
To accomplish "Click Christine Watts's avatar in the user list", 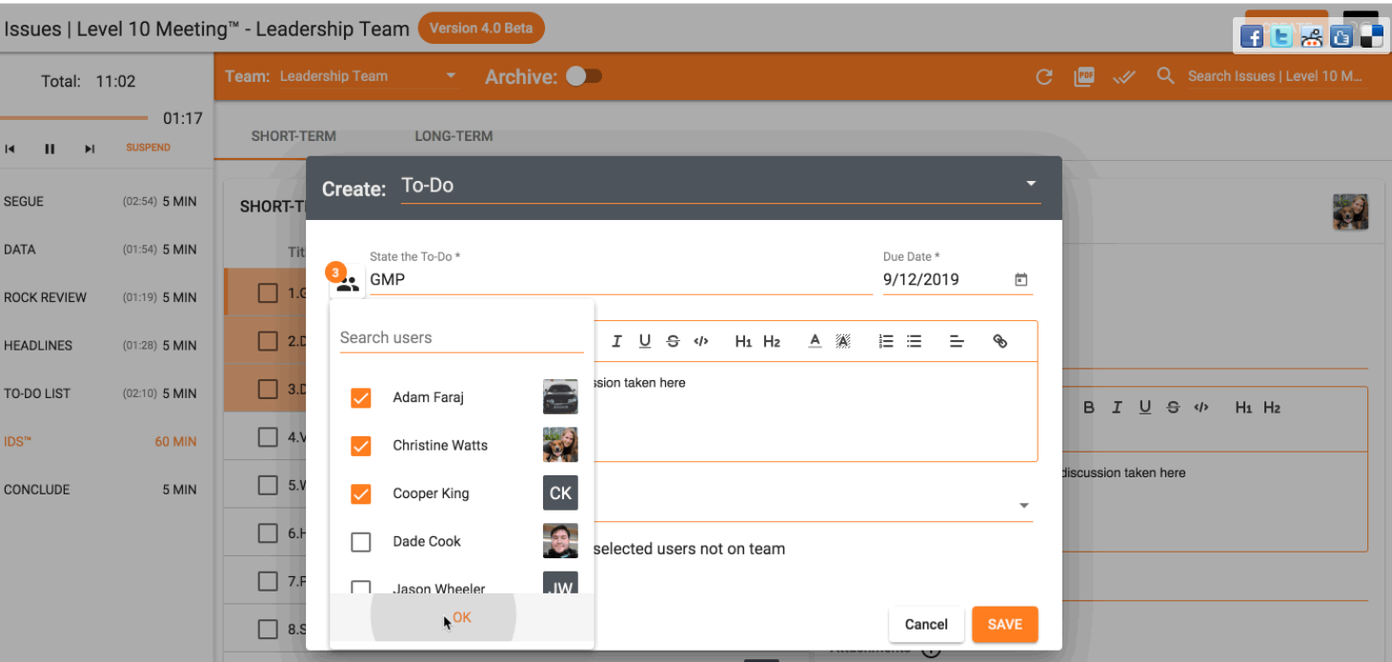I will [x=560, y=445].
